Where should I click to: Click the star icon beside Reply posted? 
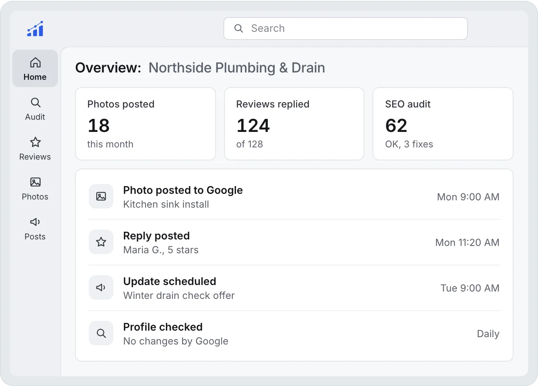101,242
